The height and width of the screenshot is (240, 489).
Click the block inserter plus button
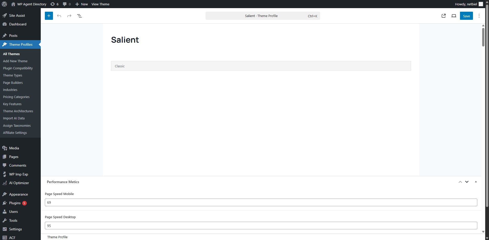(x=49, y=16)
